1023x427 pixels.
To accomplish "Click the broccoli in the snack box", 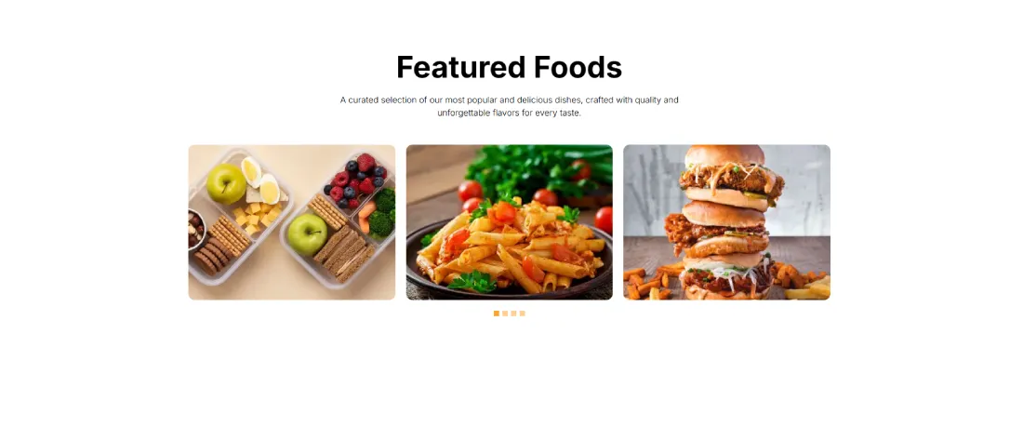I will coord(383,212).
